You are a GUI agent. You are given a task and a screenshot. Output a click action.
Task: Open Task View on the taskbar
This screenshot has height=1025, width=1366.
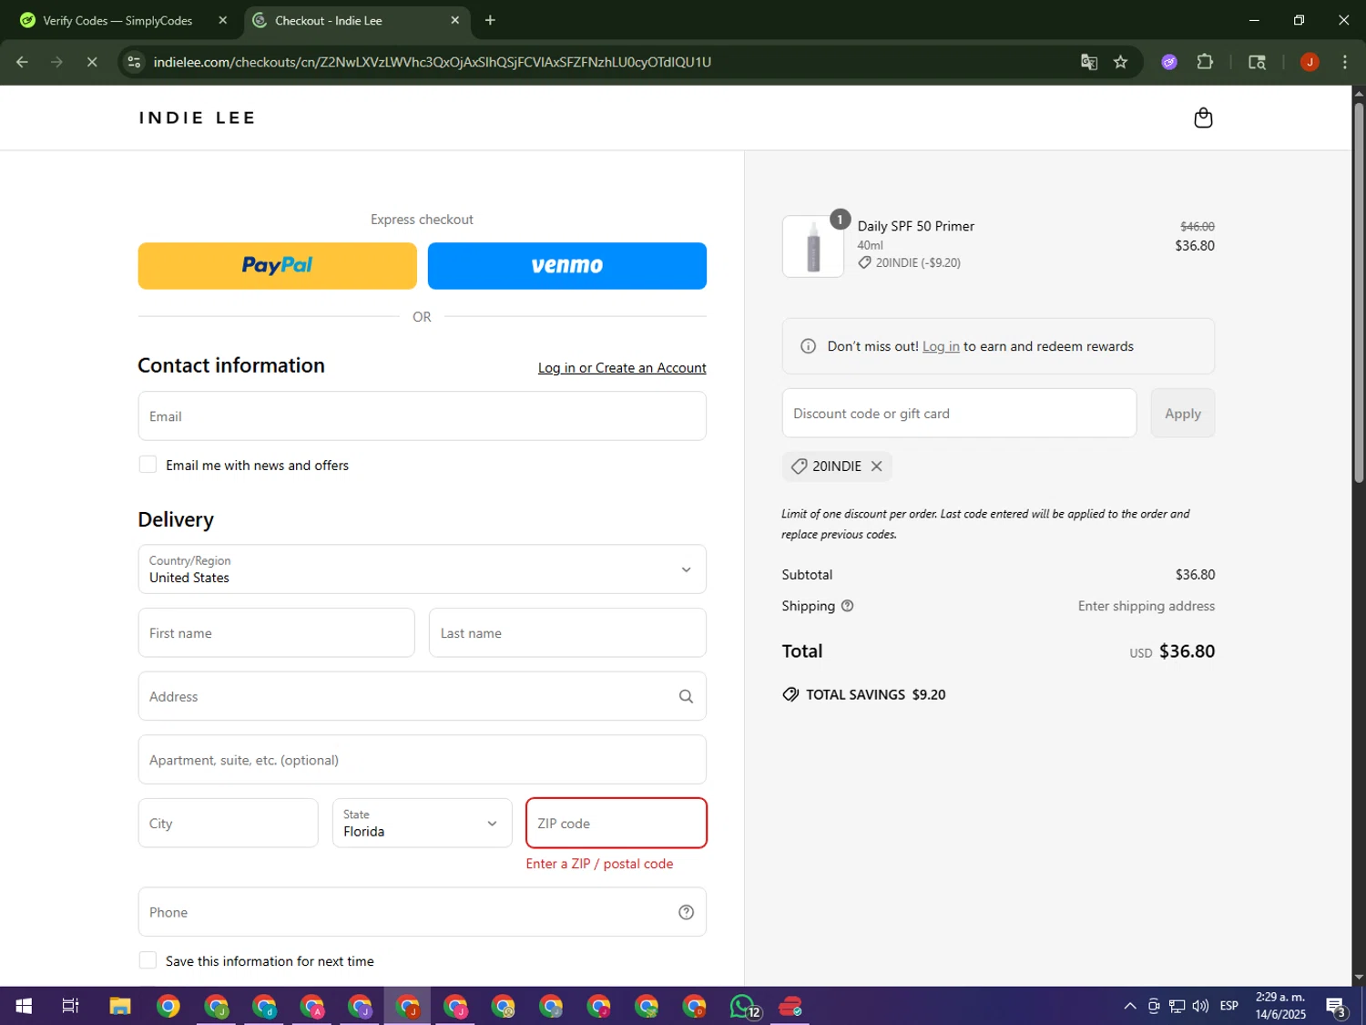[70, 1006]
